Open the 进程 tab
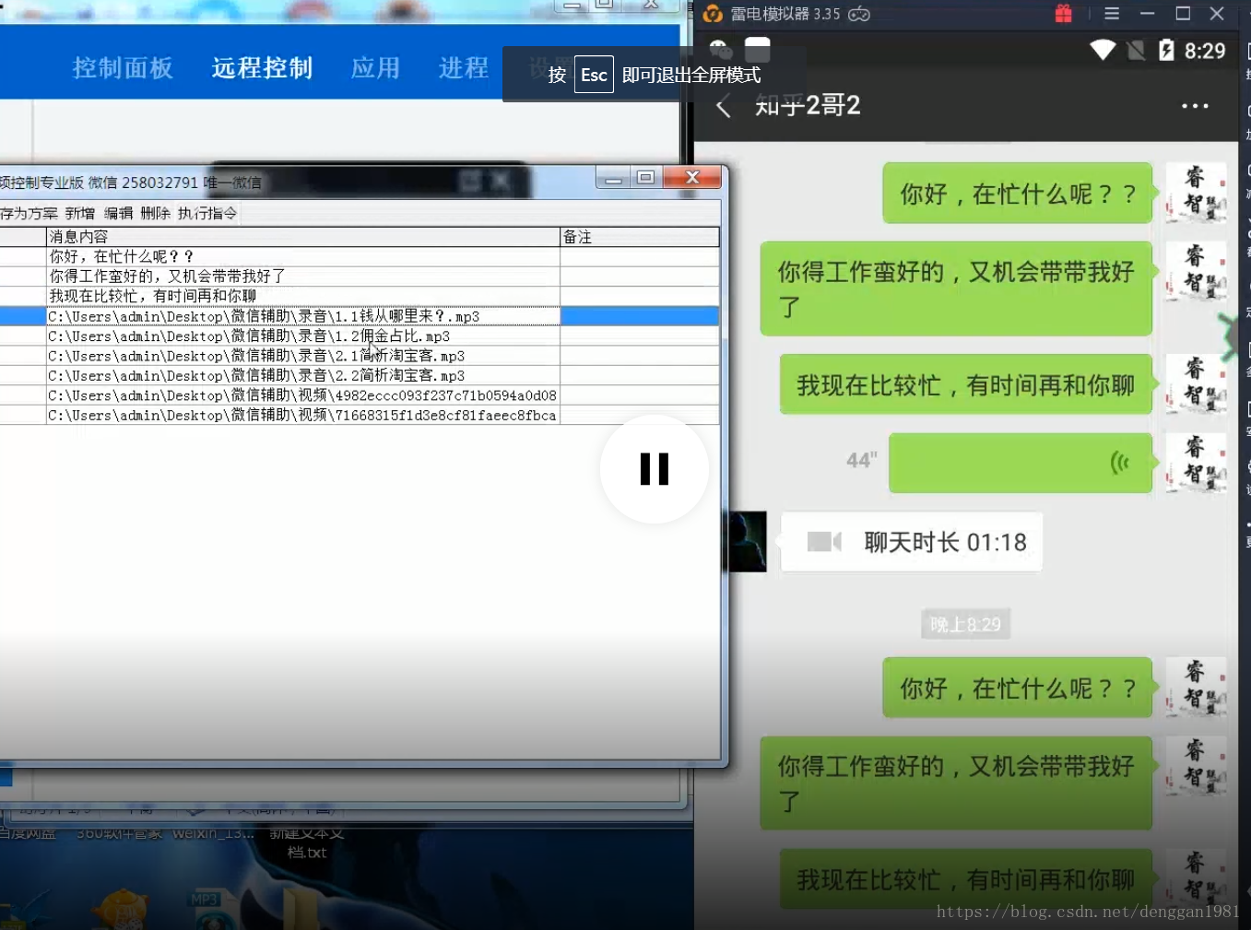 tap(463, 68)
